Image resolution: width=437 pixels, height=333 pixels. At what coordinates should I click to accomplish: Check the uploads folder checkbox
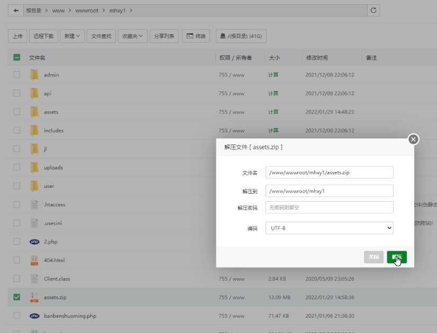point(17,167)
